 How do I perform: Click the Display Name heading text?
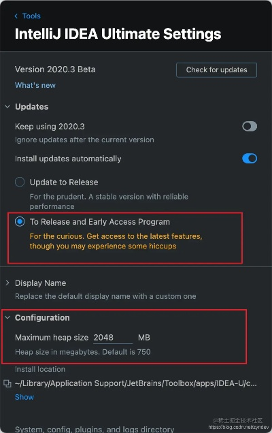[x=41, y=283]
